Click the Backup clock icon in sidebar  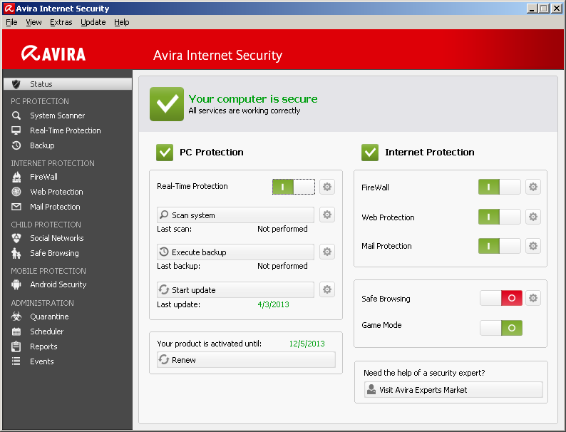tap(16, 145)
